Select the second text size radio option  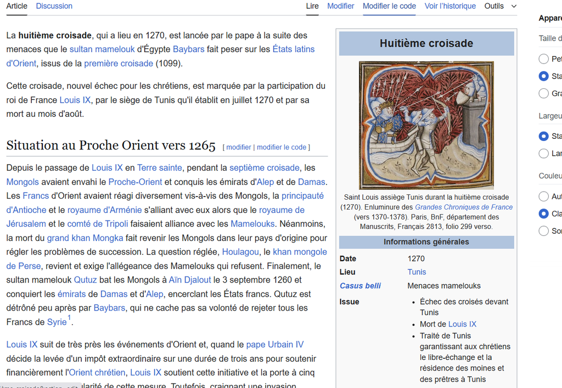click(x=544, y=76)
